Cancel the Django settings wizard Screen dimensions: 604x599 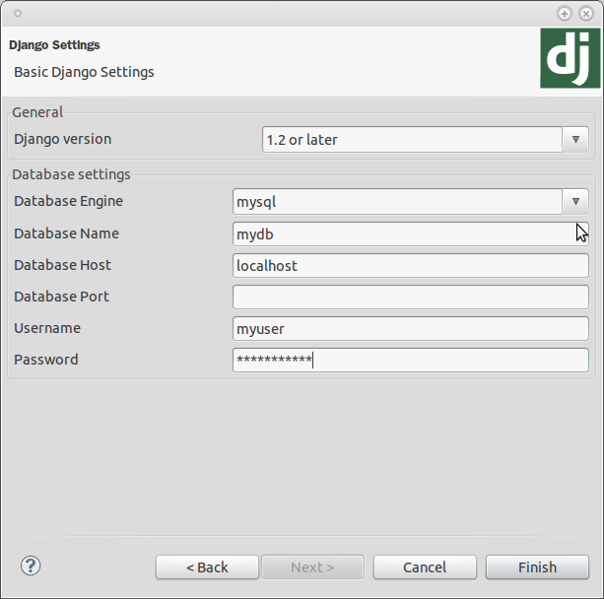425,567
